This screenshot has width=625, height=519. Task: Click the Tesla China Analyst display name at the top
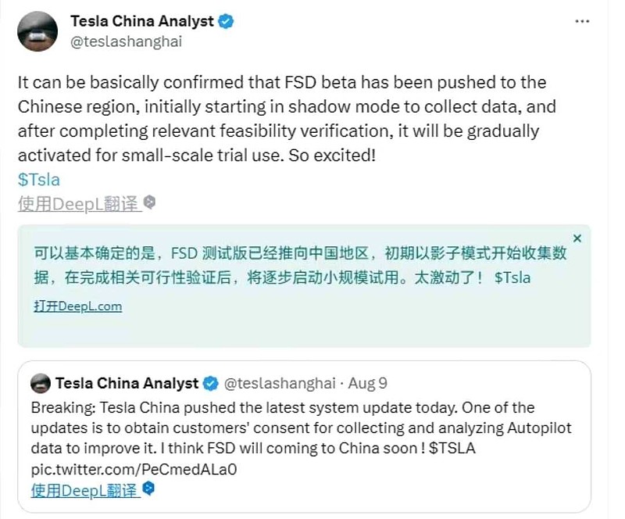(142, 21)
